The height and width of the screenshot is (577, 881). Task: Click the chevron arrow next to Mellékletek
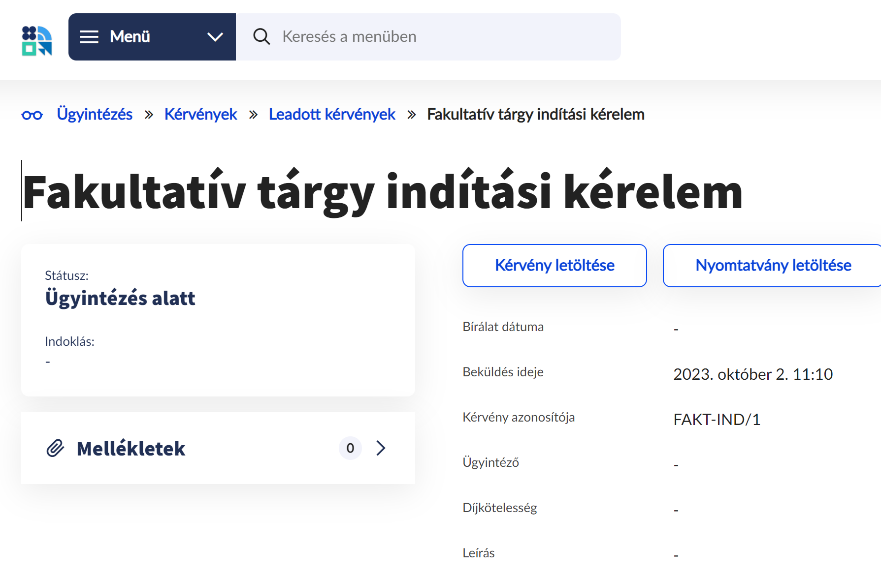[381, 448]
